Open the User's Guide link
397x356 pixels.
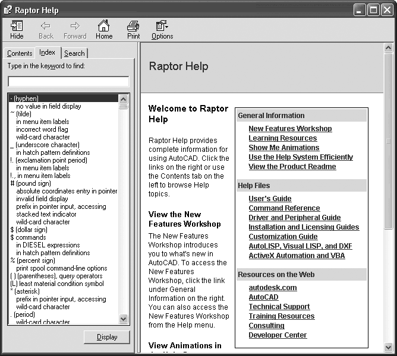(x=270, y=199)
